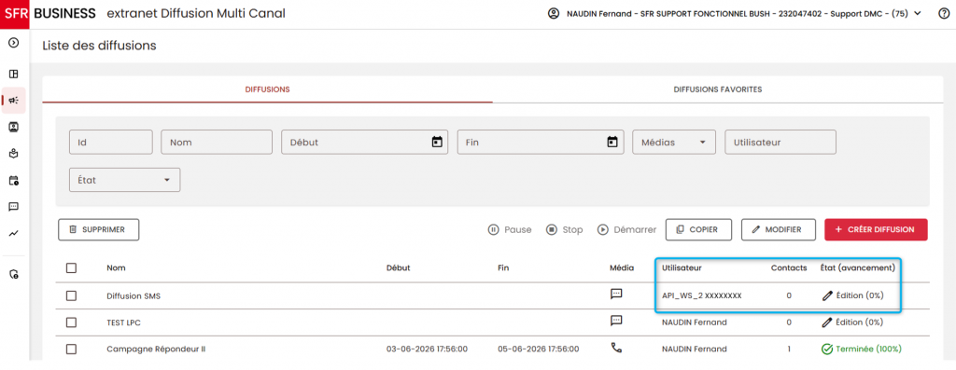956x370 pixels.
Task: Click the Utilisateur column header
Action: pos(682,267)
